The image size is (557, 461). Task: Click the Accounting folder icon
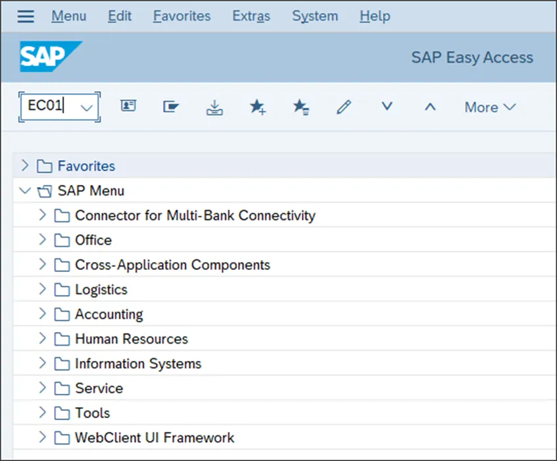62,314
